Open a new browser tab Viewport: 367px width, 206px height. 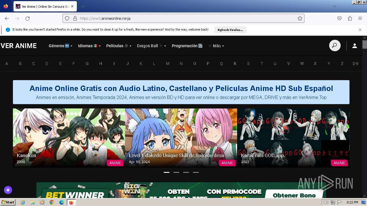tap(83, 6)
